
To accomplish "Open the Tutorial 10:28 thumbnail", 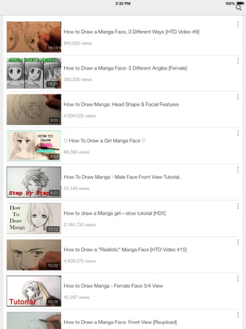I will (x=34, y=291).
